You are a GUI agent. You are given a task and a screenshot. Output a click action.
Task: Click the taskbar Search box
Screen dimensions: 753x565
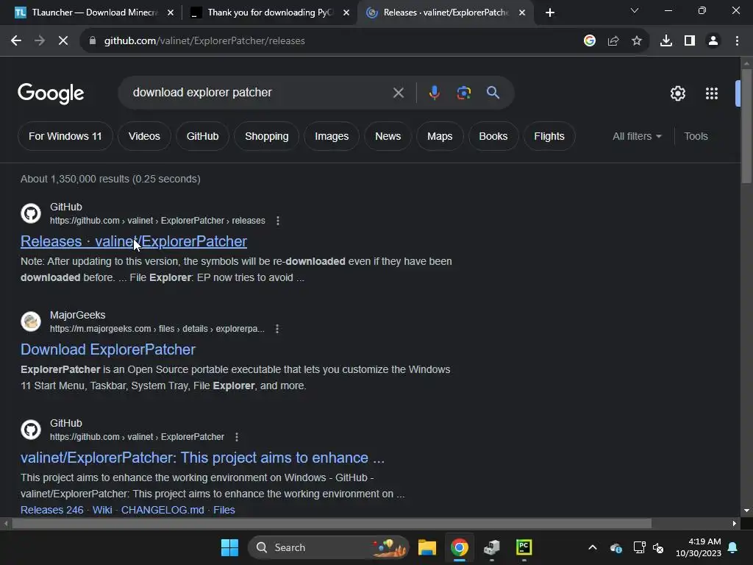pyautogui.click(x=329, y=547)
